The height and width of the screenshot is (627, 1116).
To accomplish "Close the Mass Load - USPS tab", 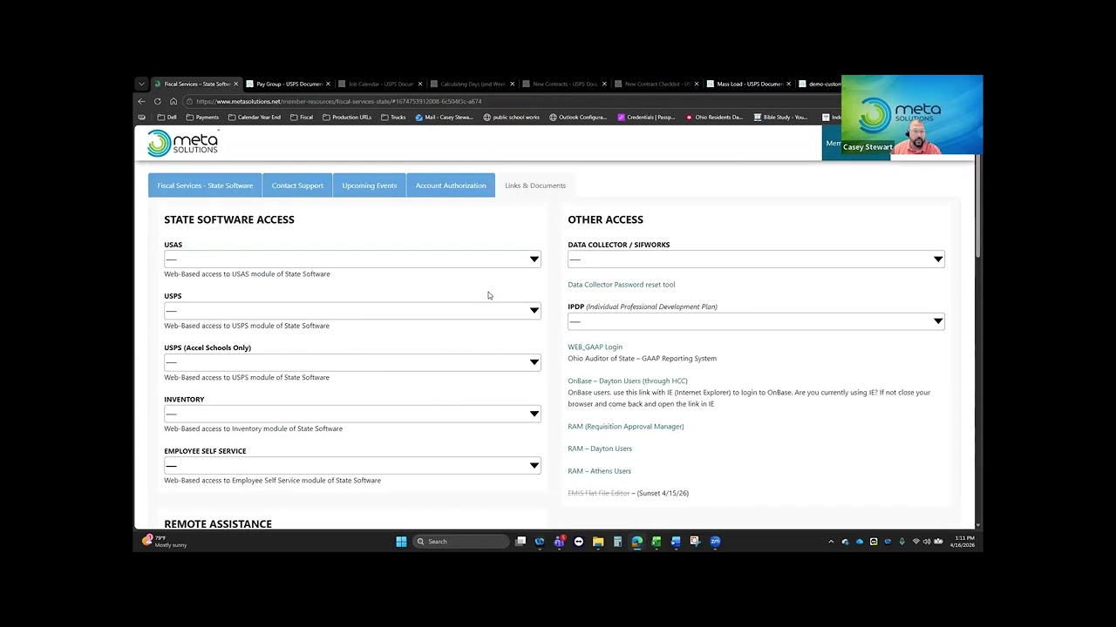I will tap(788, 84).
